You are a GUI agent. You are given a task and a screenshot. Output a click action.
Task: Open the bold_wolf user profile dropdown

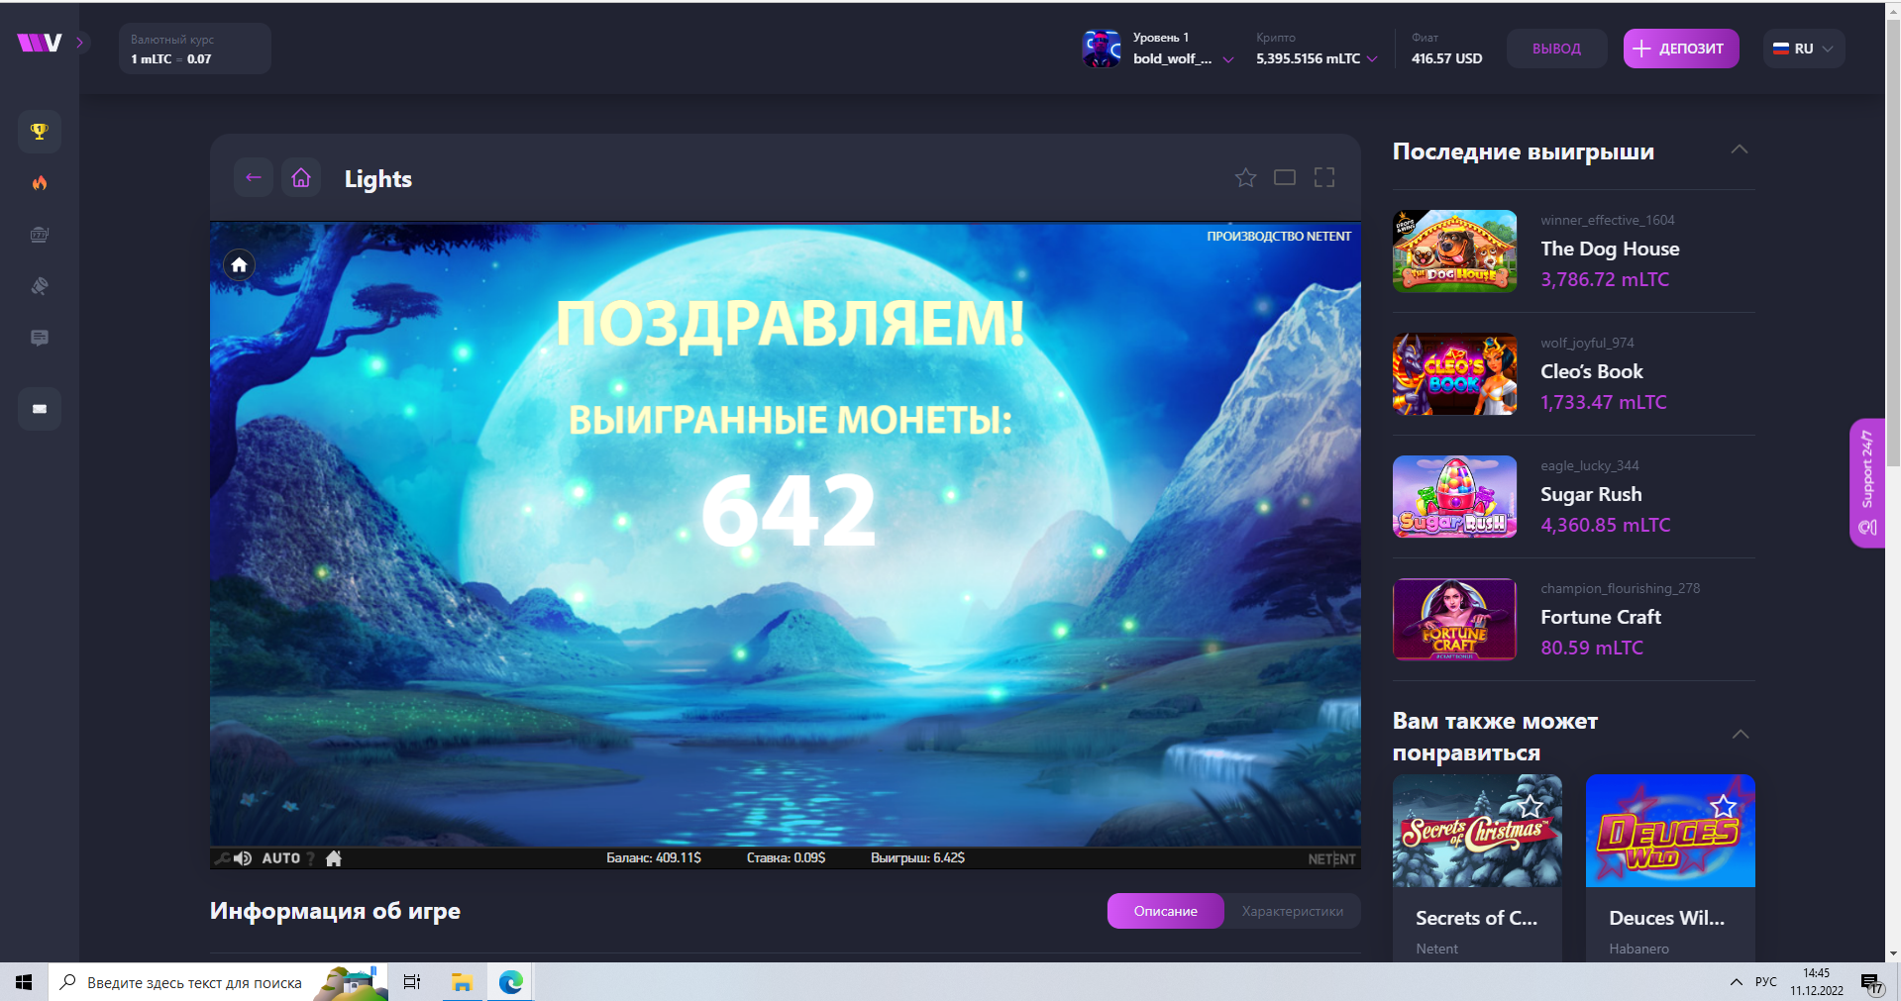1183,49
